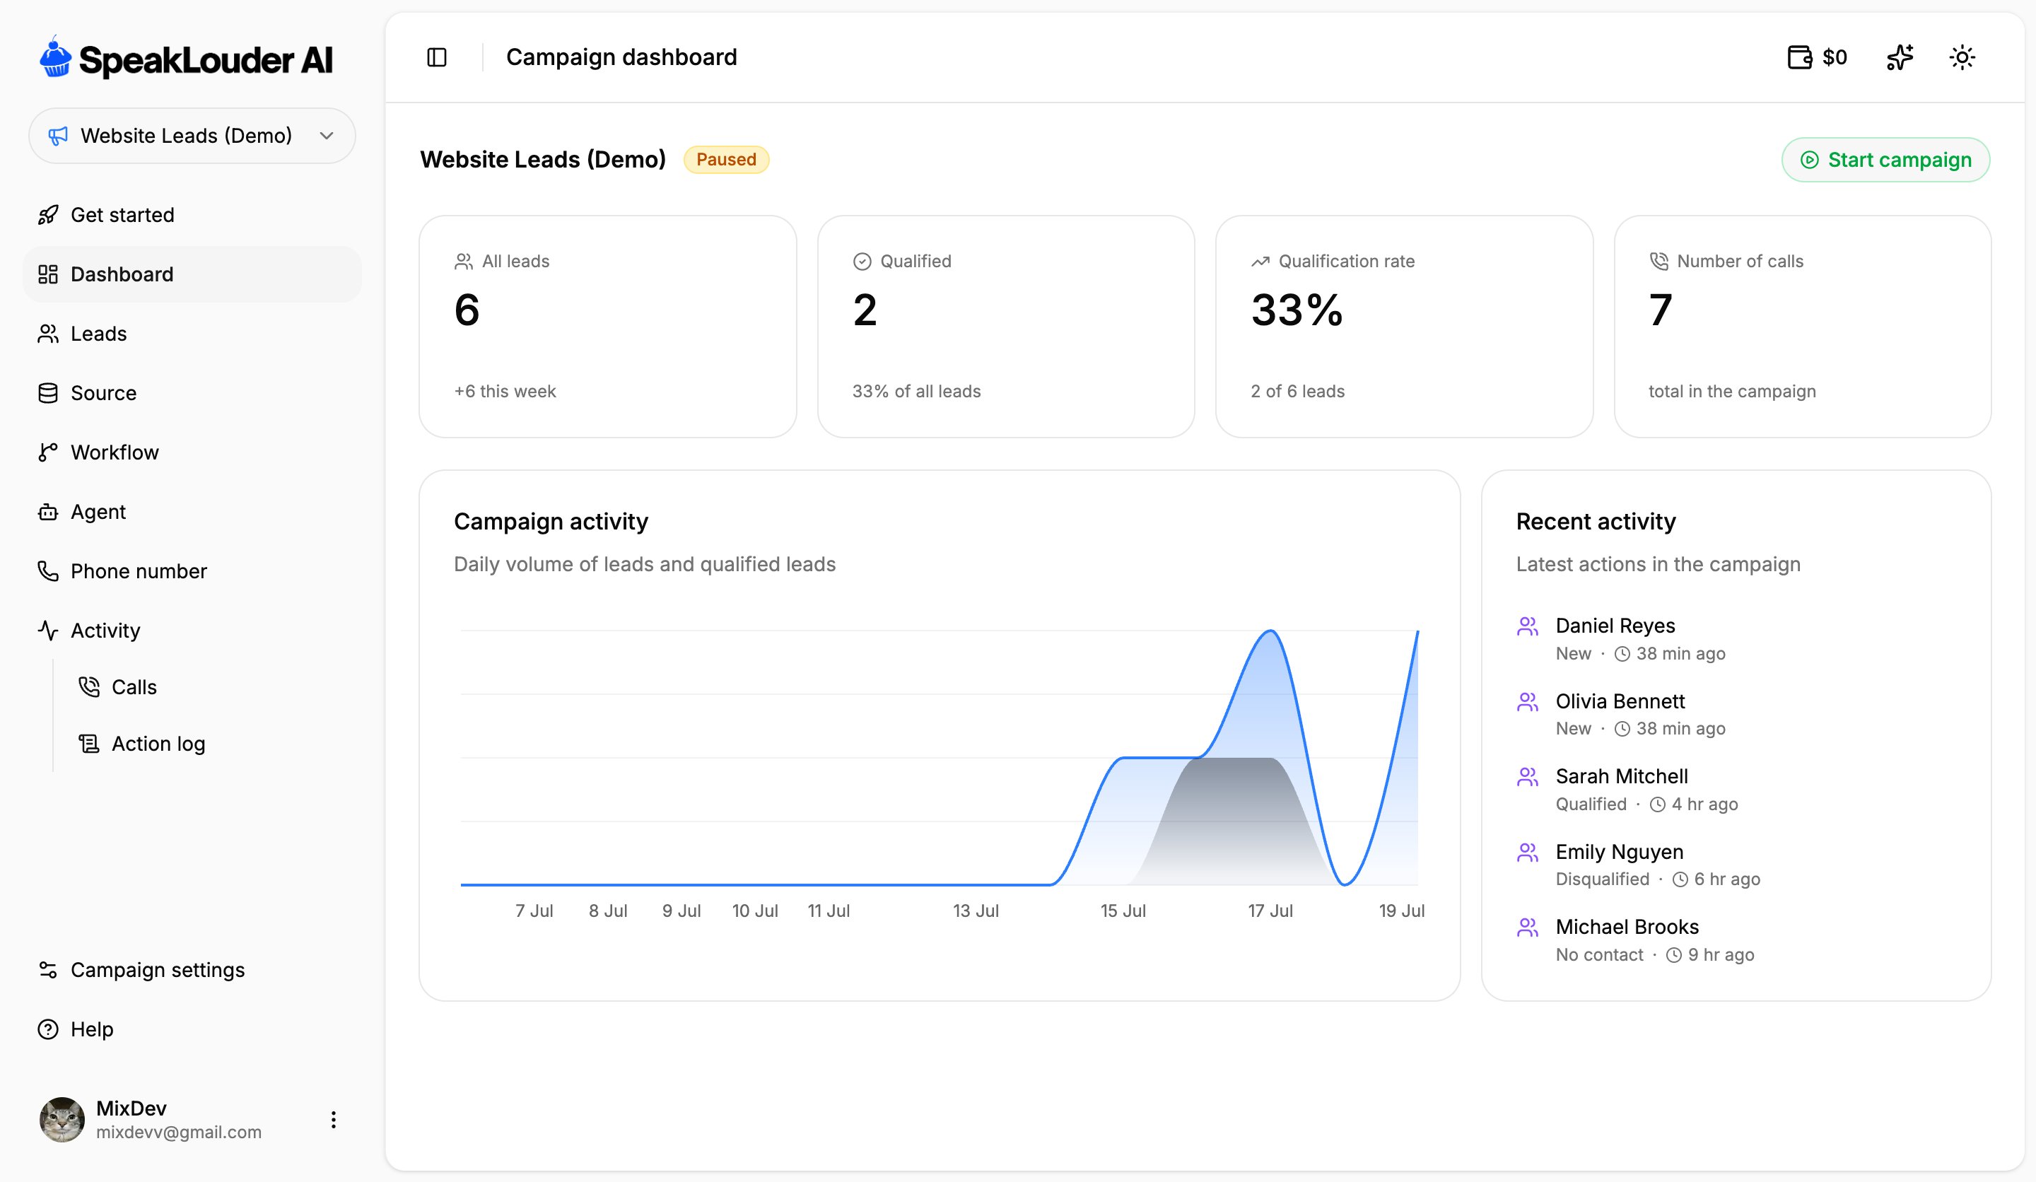
Task: Navigate to Agent settings
Action: click(192, 511)
